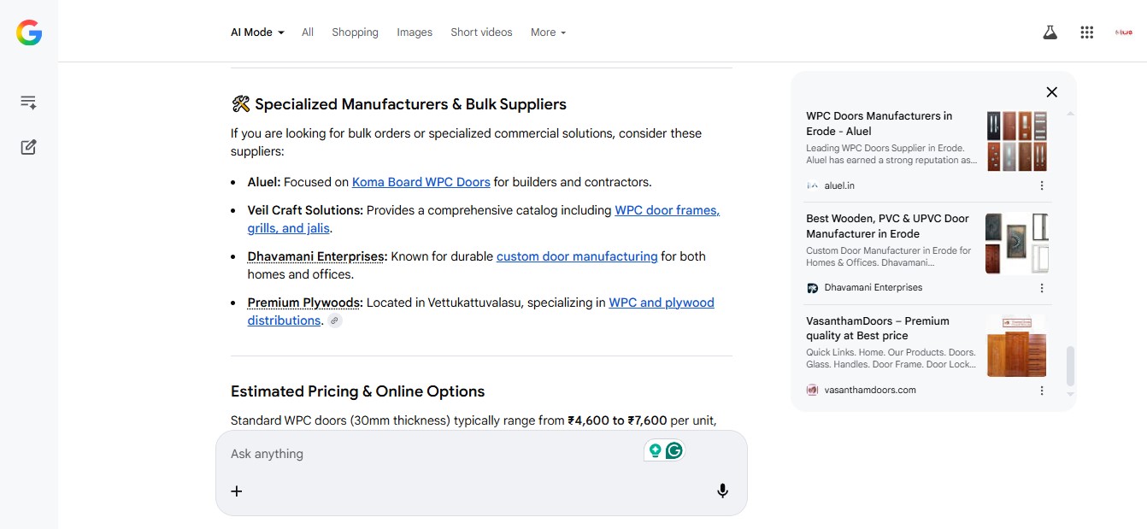Click the sources panel scroll up arrow

(1070, 114)
